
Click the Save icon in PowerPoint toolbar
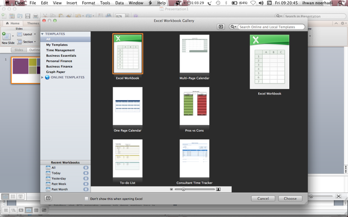click(28, 16)
